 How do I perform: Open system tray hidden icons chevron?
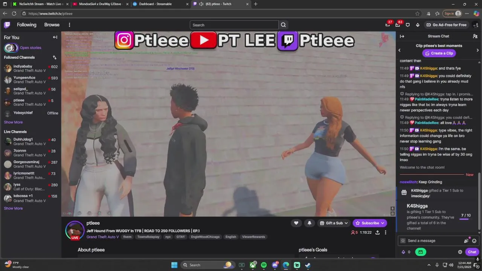pos(429,265)
